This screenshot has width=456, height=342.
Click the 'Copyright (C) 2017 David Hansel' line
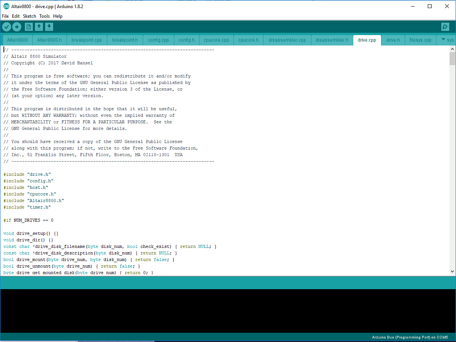[48, 63]
